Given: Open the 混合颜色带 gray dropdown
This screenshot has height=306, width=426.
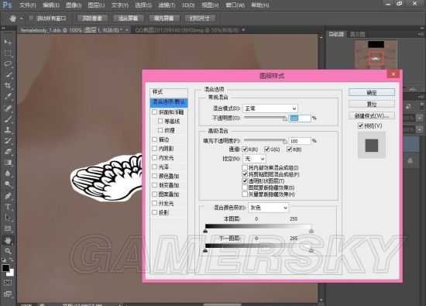Looking at the screenshot, I should (269, 208).
